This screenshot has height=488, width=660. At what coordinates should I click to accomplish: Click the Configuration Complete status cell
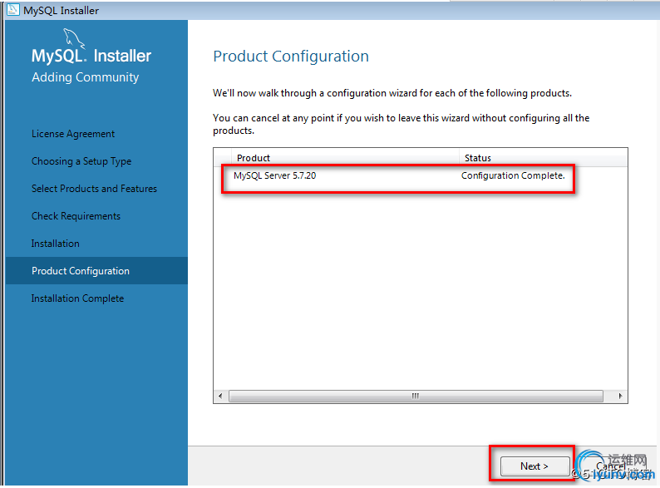513,176
